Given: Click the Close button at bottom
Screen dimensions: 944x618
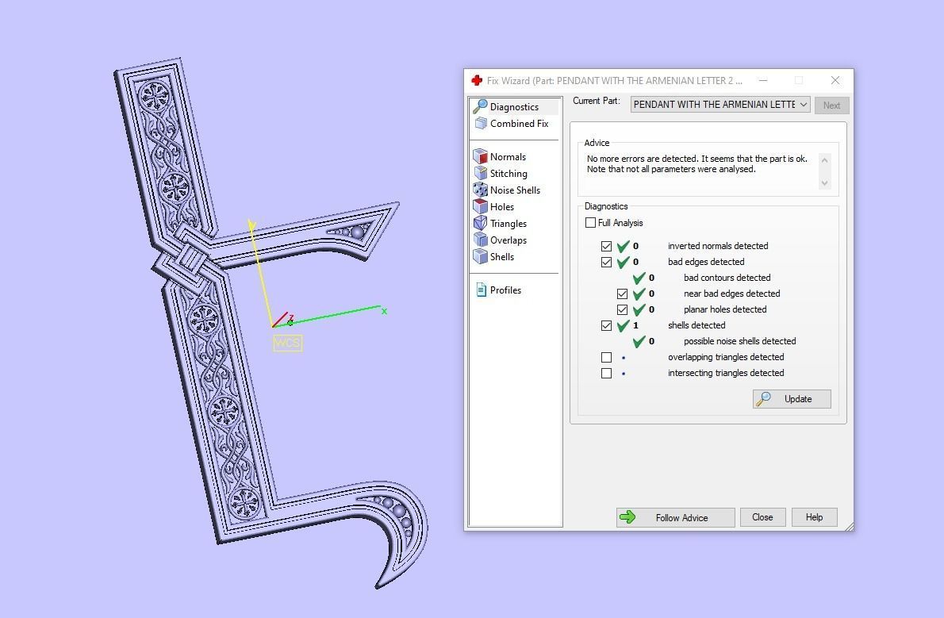Looking at the screenshot, I should [x=762, y=516].
